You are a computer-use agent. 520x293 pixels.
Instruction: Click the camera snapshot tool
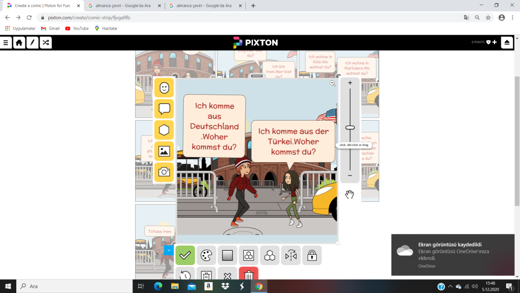coord(164,172)
